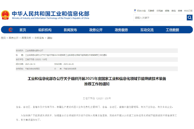This screenshot has height=129, width=194.
Task: Select the 互动交流 menu item
Action: tap(147, 30)
